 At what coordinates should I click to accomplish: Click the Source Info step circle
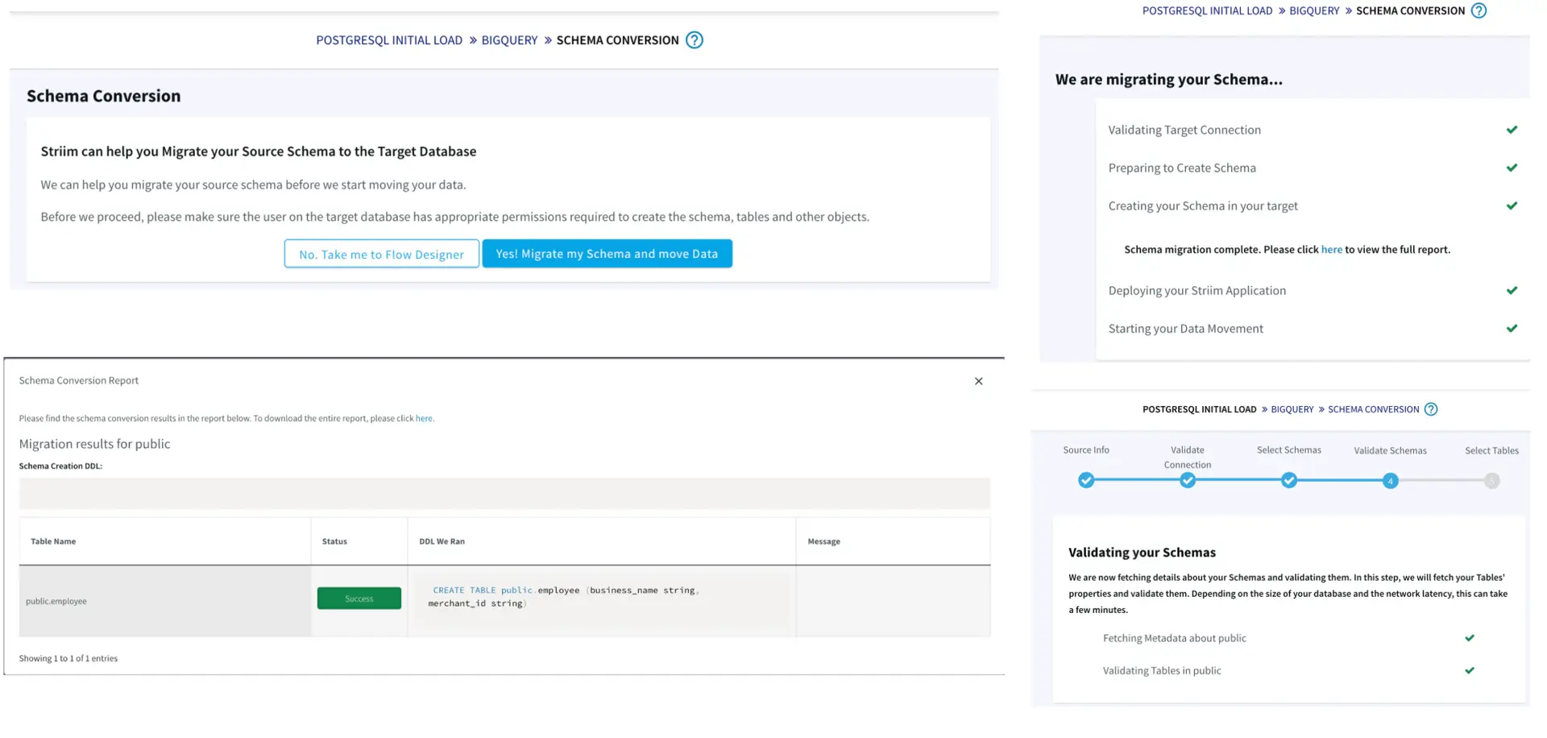pyautogui.click(x=1086, y=481)
